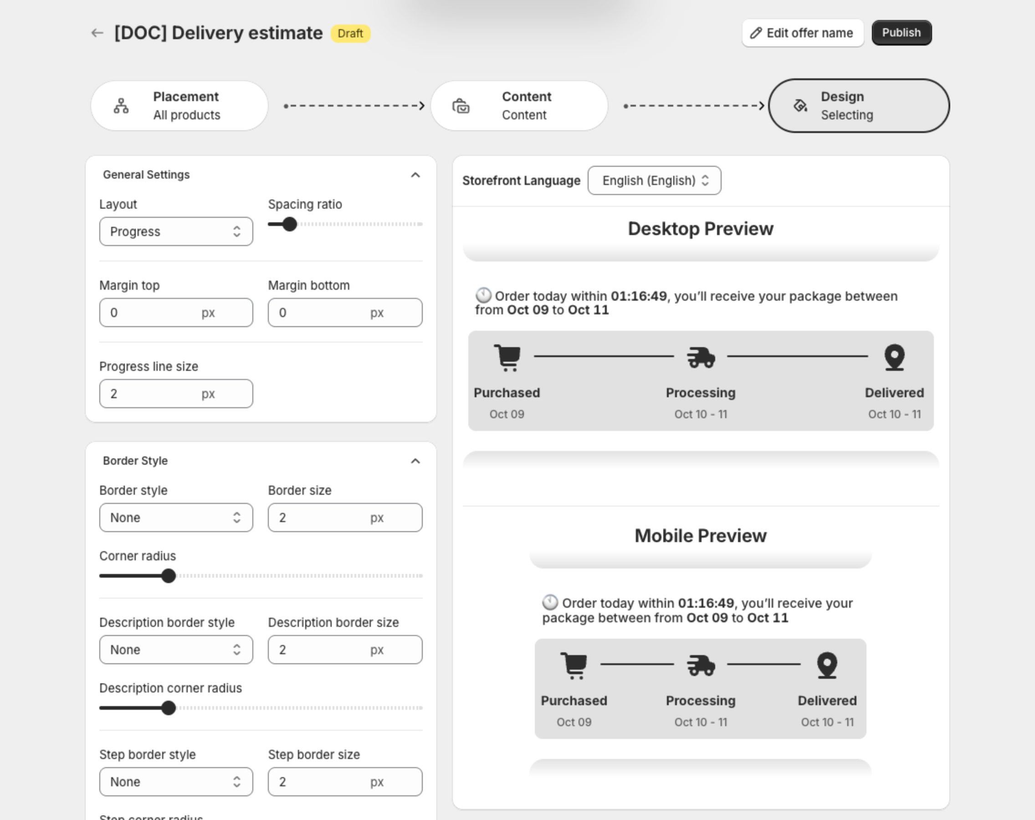Publish the delivery estimate offer
The image size is (1035, 820).
(902, 33)
